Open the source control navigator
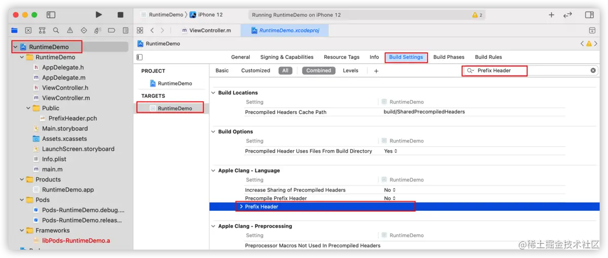Screen dimensions: 608x258 click(x=28, y=30)
